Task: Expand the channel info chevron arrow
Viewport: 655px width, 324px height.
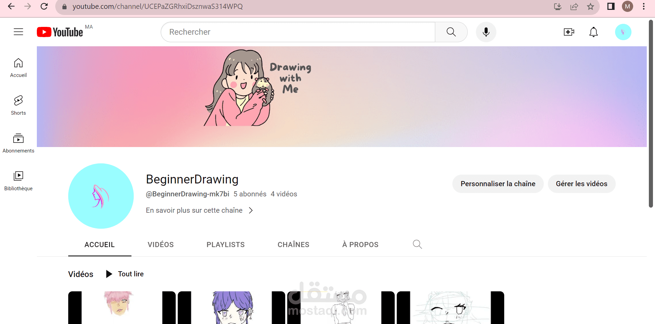Action: [251, 210]
